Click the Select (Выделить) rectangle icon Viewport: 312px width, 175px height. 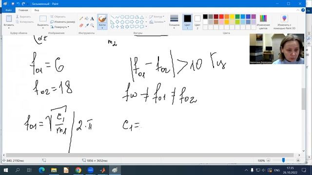tap(43, 19)
